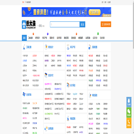Select the highlighted 首页 navigation tab
Screen dimensions: 134x134
24,38
